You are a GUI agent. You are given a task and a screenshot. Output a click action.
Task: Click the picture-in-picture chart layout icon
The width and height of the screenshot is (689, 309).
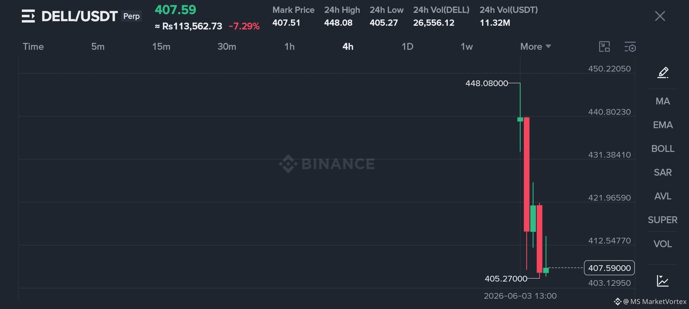pyautogui.click(x=604, y=47)
